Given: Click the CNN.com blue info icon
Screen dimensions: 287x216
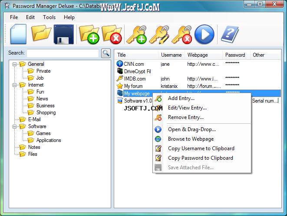Looking at the screenshot, I should pyautogui.click(x=120, y=64).
